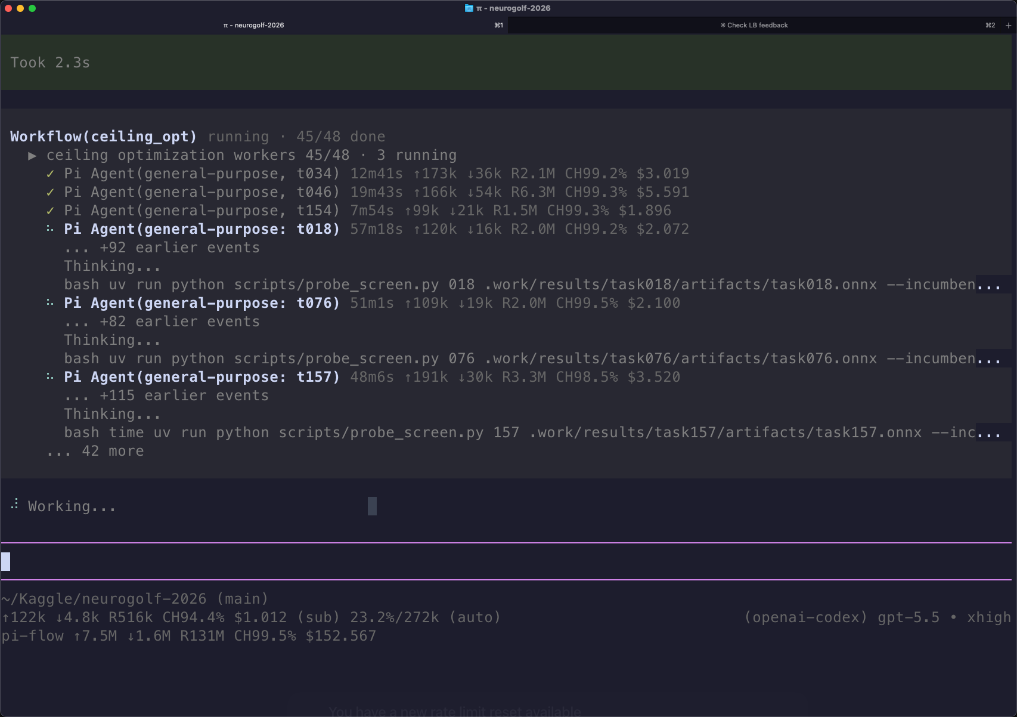Click the ⌘2 shortcut label on tab
Viewport: 1017px width, 717px height.
point(990,25)
